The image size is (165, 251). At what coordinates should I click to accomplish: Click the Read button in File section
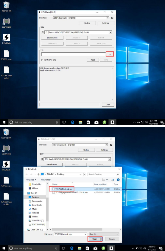(x=93, y=60)
